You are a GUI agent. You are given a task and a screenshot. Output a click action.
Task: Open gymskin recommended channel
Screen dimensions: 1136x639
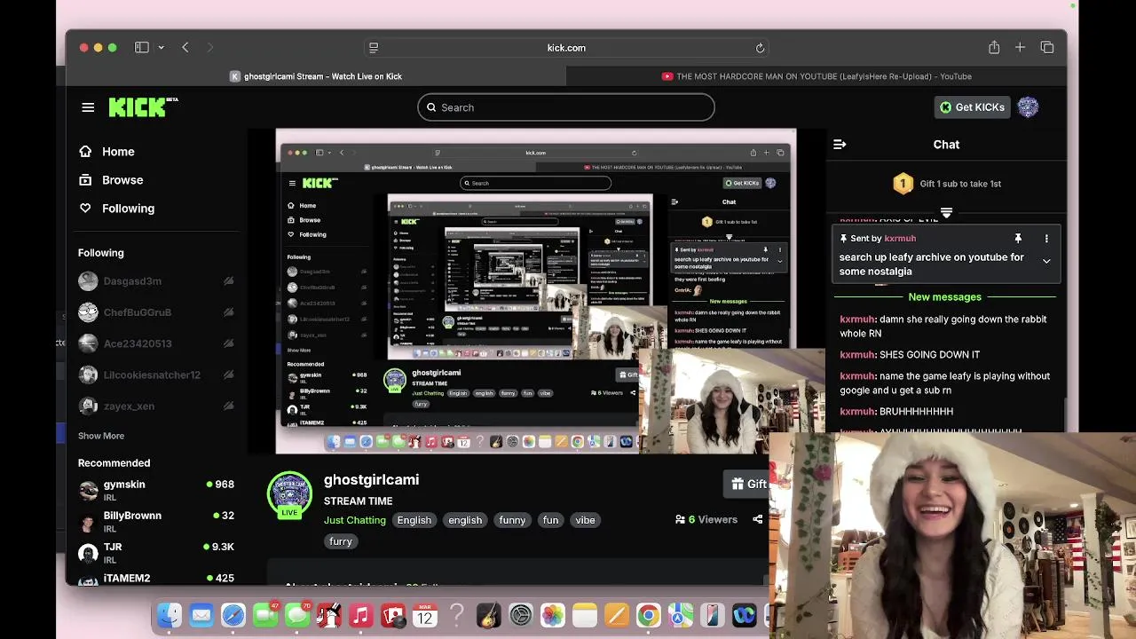(x=155, y=490)
